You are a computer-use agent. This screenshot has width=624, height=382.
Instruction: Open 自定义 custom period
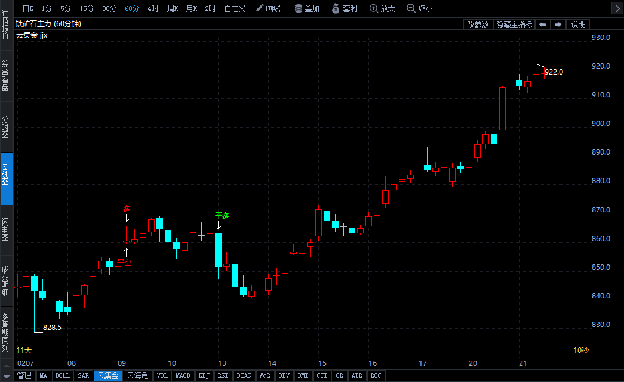coord(235,8)
